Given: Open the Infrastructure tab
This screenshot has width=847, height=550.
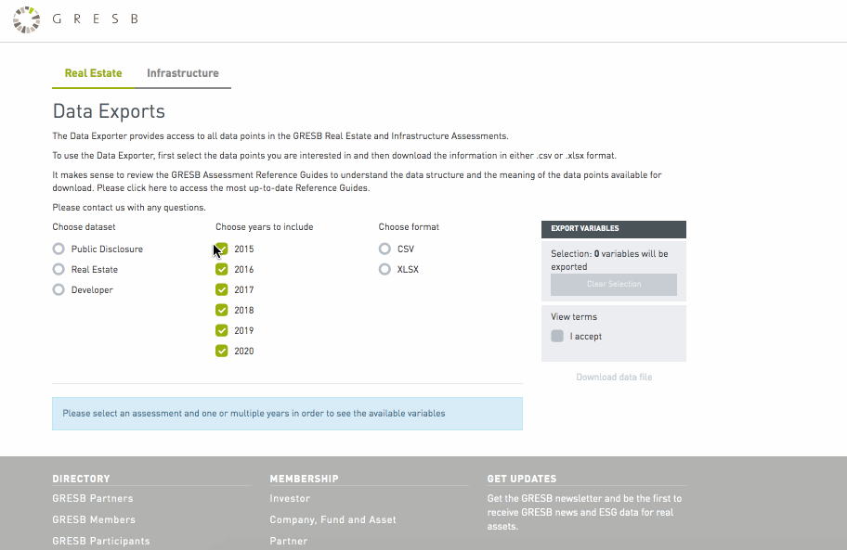Looking at the screenshot, I should 183,73.
